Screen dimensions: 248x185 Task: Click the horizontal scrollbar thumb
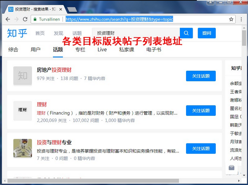pyautogui.click(x=93, y=181)
